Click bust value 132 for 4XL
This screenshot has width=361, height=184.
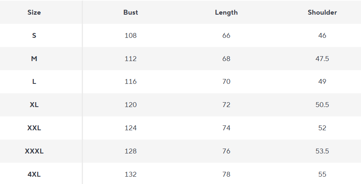pyautogui.click(x=130, y=174)
